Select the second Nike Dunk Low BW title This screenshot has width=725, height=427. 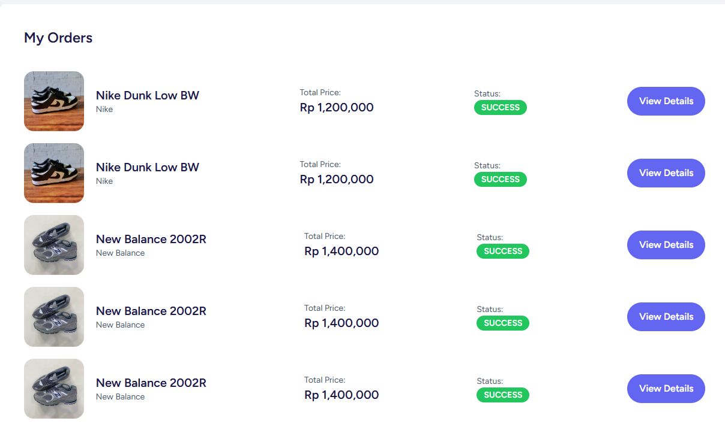pyautogui.click(x=148, y=167)
